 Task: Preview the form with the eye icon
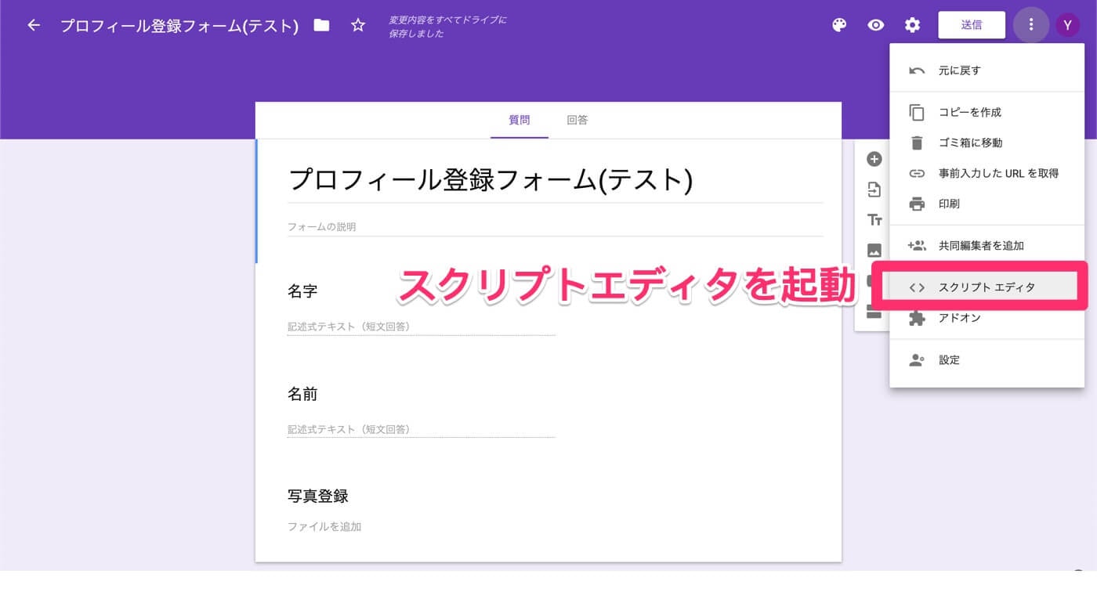tap(875, 25)
